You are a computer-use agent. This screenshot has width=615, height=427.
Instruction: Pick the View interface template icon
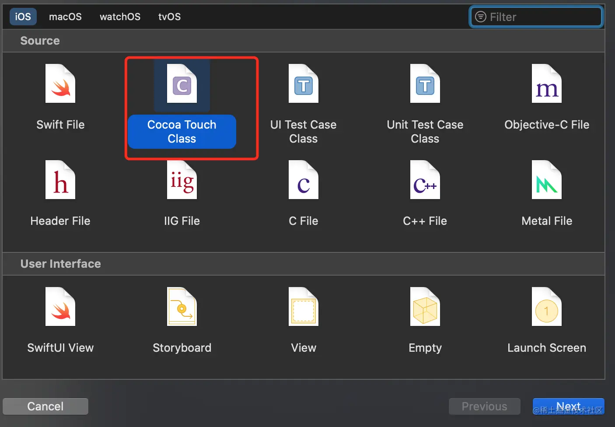point(304,307)
